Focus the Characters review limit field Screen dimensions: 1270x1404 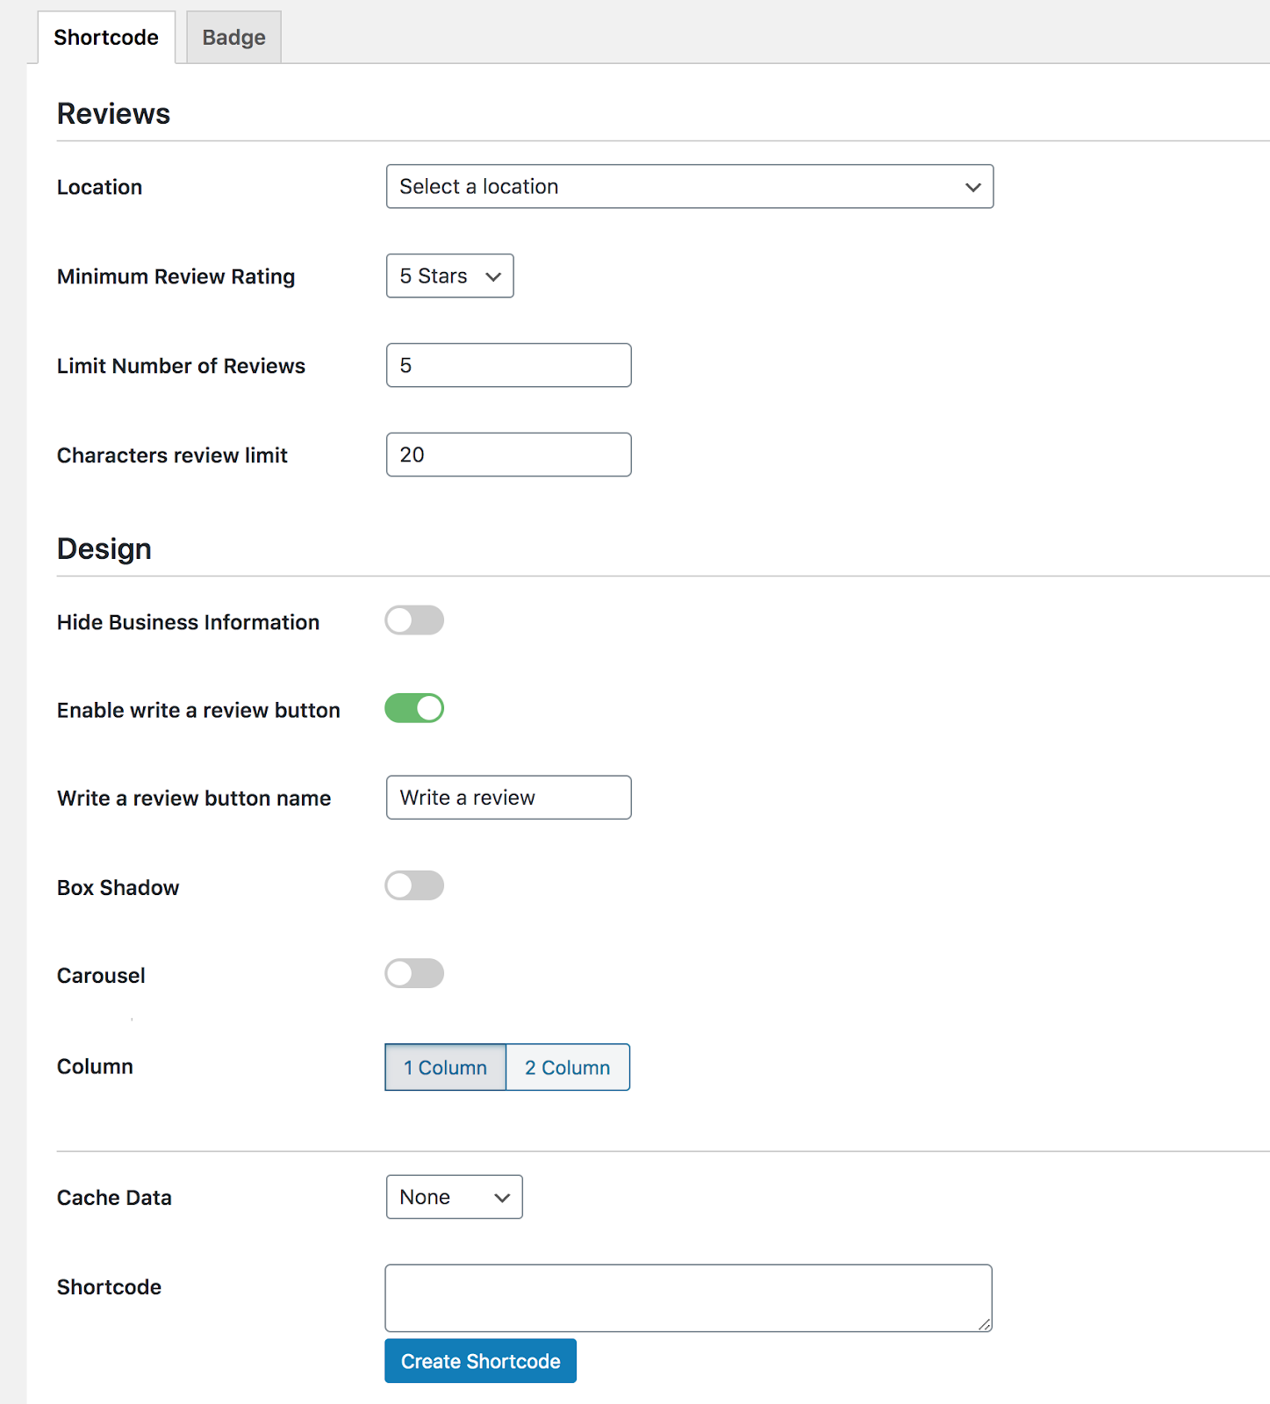pos(508,455)
